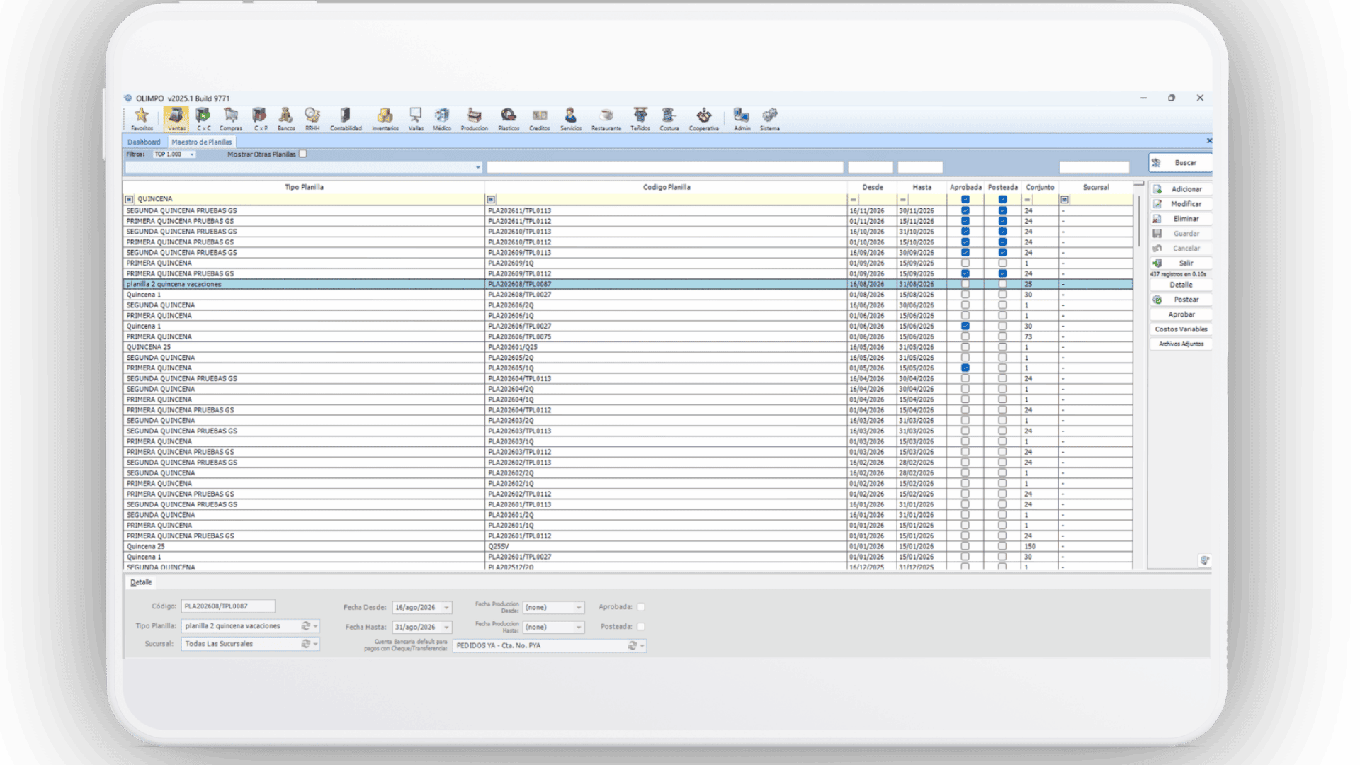This screenshot has width=1360, height=765.
Task: Toggle Posteada checkbox in Detalle panel
Action: (x=641, y=627)
